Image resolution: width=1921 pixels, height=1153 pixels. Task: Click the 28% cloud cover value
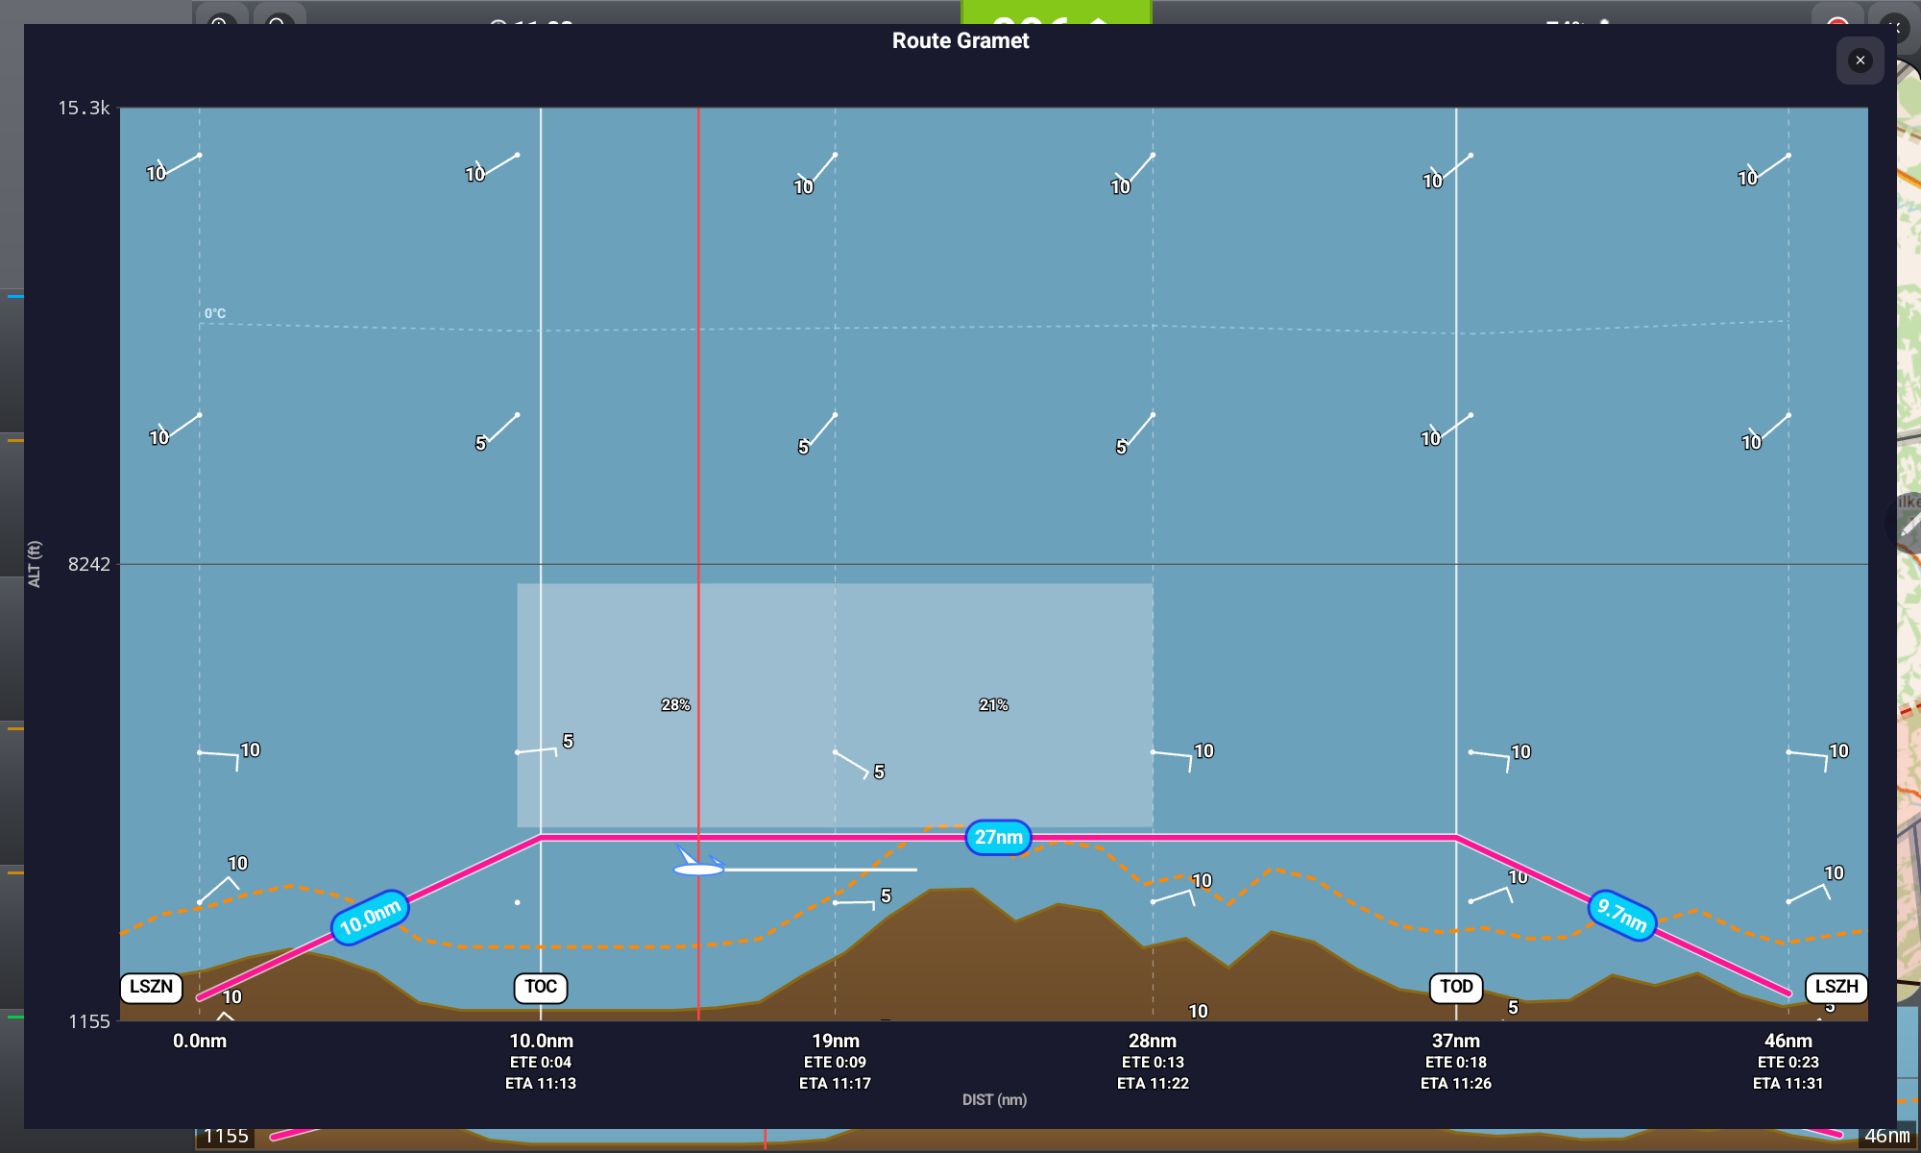675,705
